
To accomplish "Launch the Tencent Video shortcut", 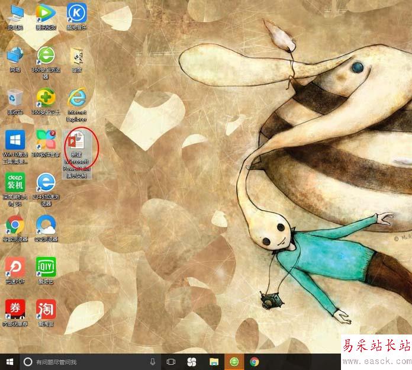I will click(x=46, y=17).
